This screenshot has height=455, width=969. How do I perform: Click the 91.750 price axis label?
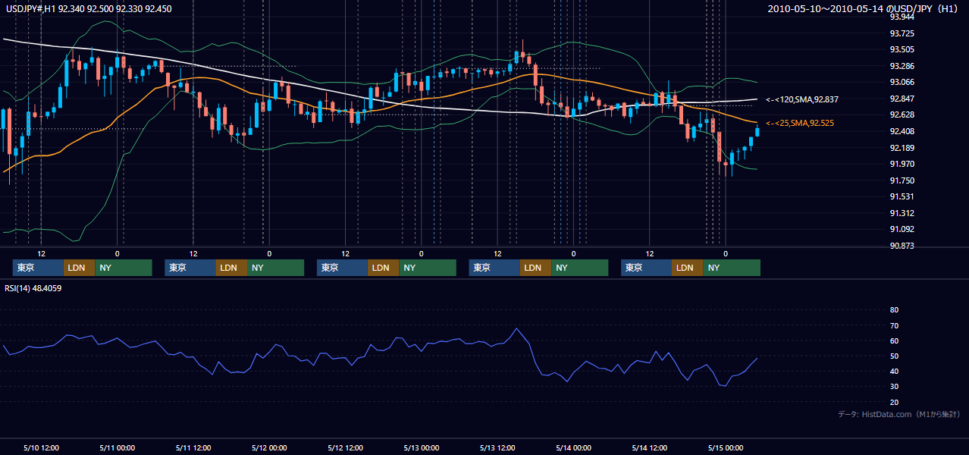[x=902, y=180]
